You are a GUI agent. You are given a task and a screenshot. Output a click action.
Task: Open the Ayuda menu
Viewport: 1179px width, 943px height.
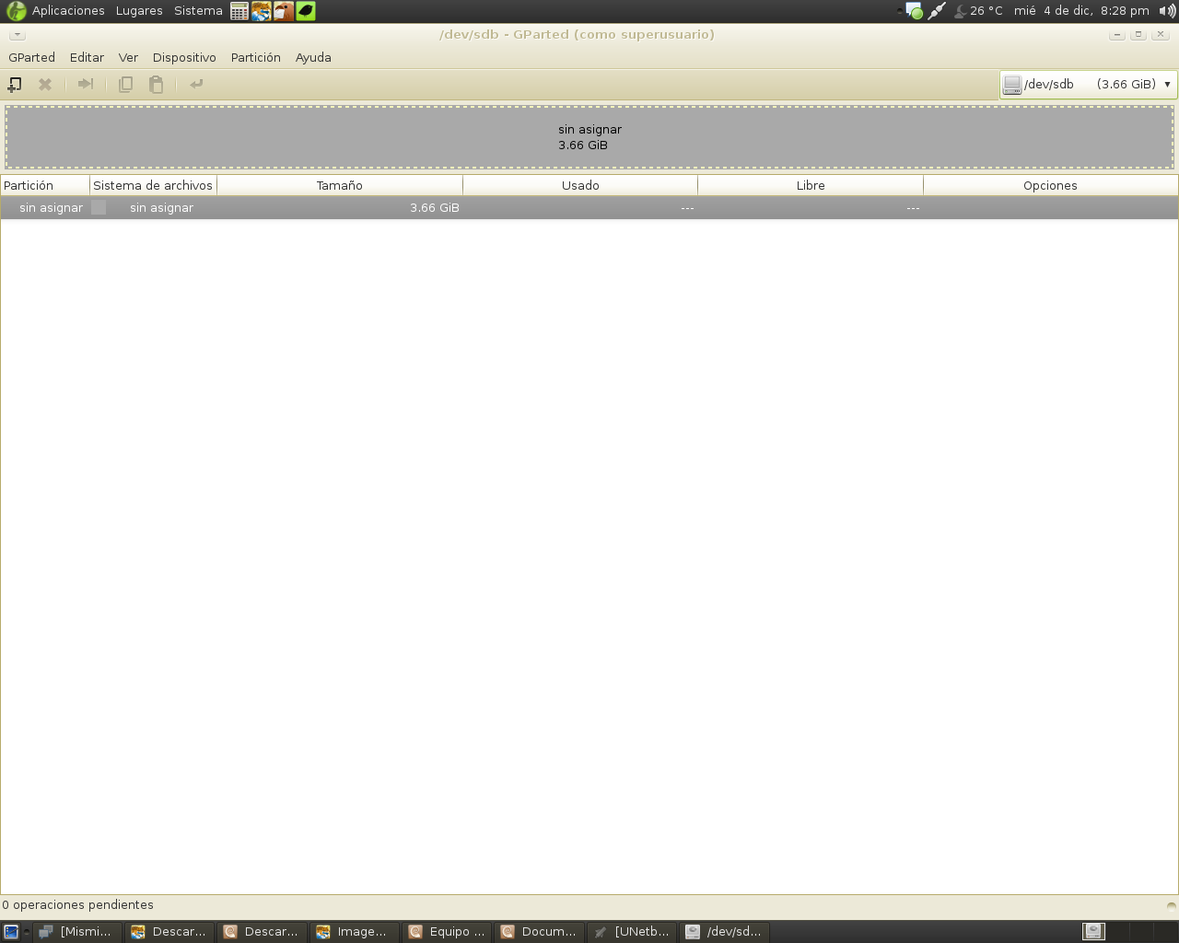[313, 57]
